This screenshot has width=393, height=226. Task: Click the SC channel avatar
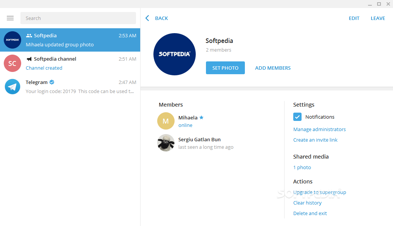click(12, 63)
